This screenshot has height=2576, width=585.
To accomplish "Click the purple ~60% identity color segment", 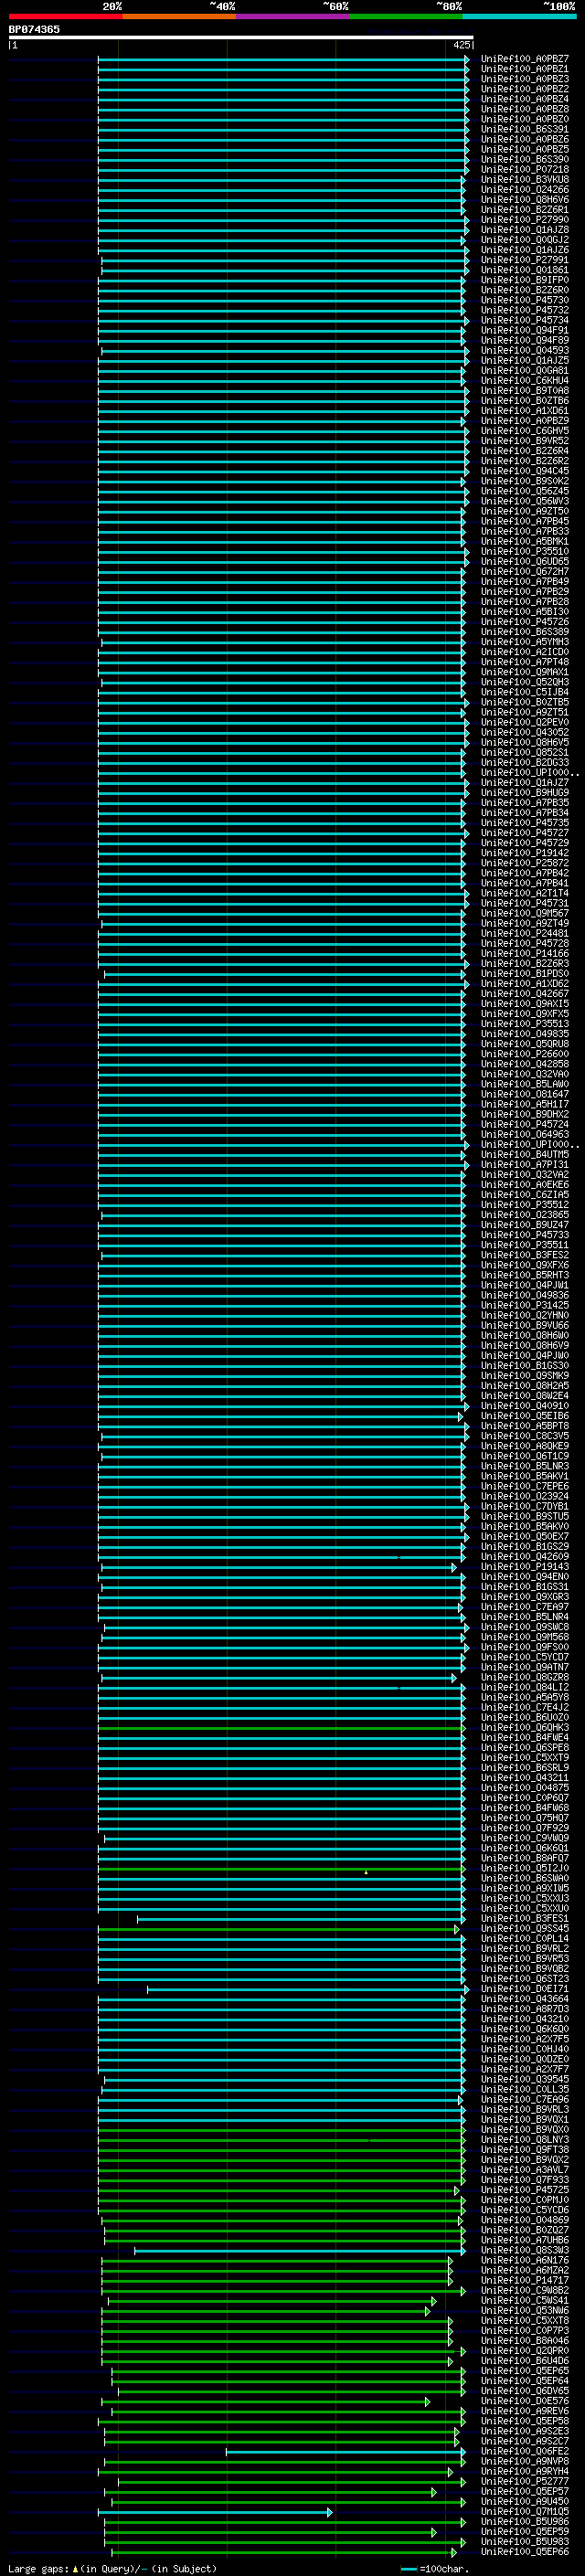I will [x=292, y=16].
